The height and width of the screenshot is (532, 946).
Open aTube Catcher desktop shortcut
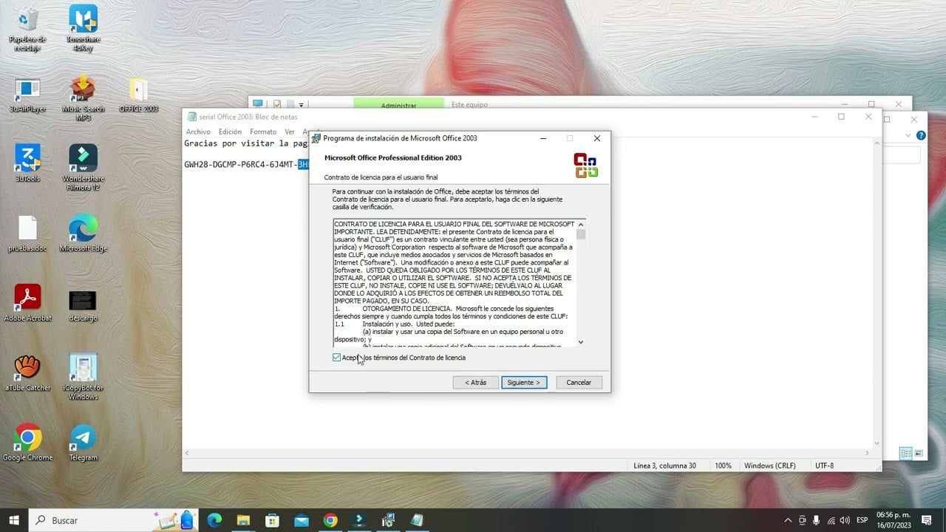[27, 373]
